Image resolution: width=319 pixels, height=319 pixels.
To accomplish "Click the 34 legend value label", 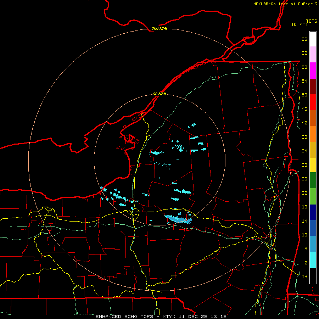I will [304, 151].
